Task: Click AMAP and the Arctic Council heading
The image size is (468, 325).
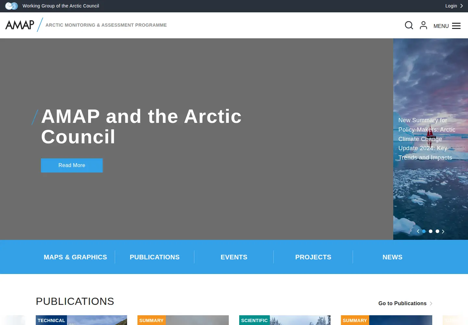Action: [141, 126]
